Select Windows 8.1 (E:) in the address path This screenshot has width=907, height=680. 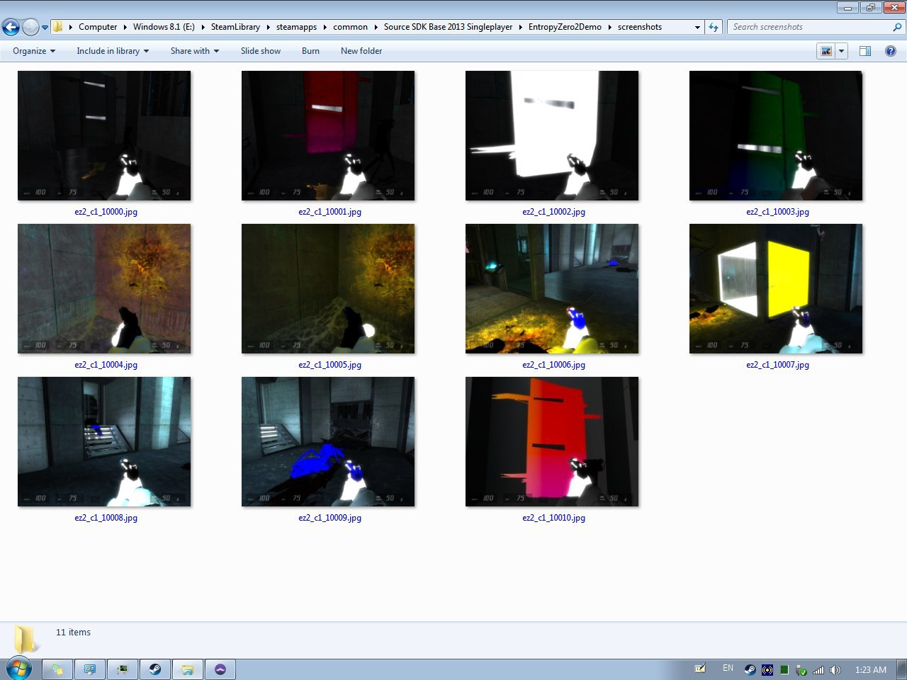click(x=164, y=27)
